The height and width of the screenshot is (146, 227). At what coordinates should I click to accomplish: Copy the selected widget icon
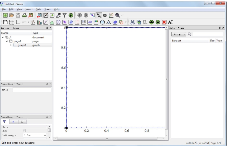tap(139, 22)
